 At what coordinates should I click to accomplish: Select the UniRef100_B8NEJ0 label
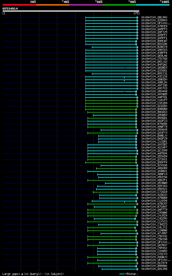click(155, 136)
